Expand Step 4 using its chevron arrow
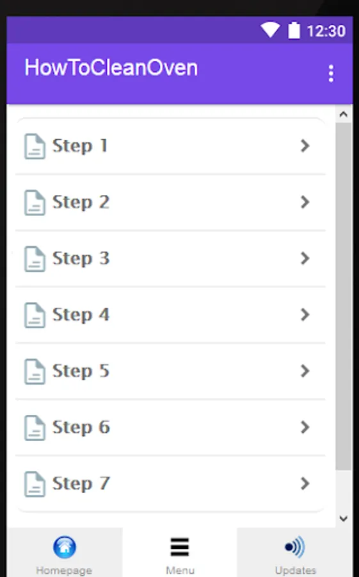The height and width of the screenshot is (577, 359). [305, 315]
